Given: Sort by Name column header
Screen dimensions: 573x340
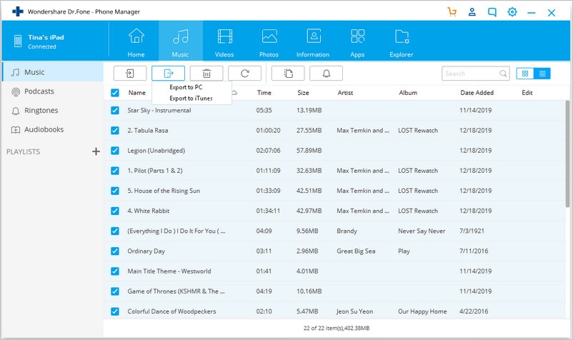Looking at the screenshot, I should (137, 93).
